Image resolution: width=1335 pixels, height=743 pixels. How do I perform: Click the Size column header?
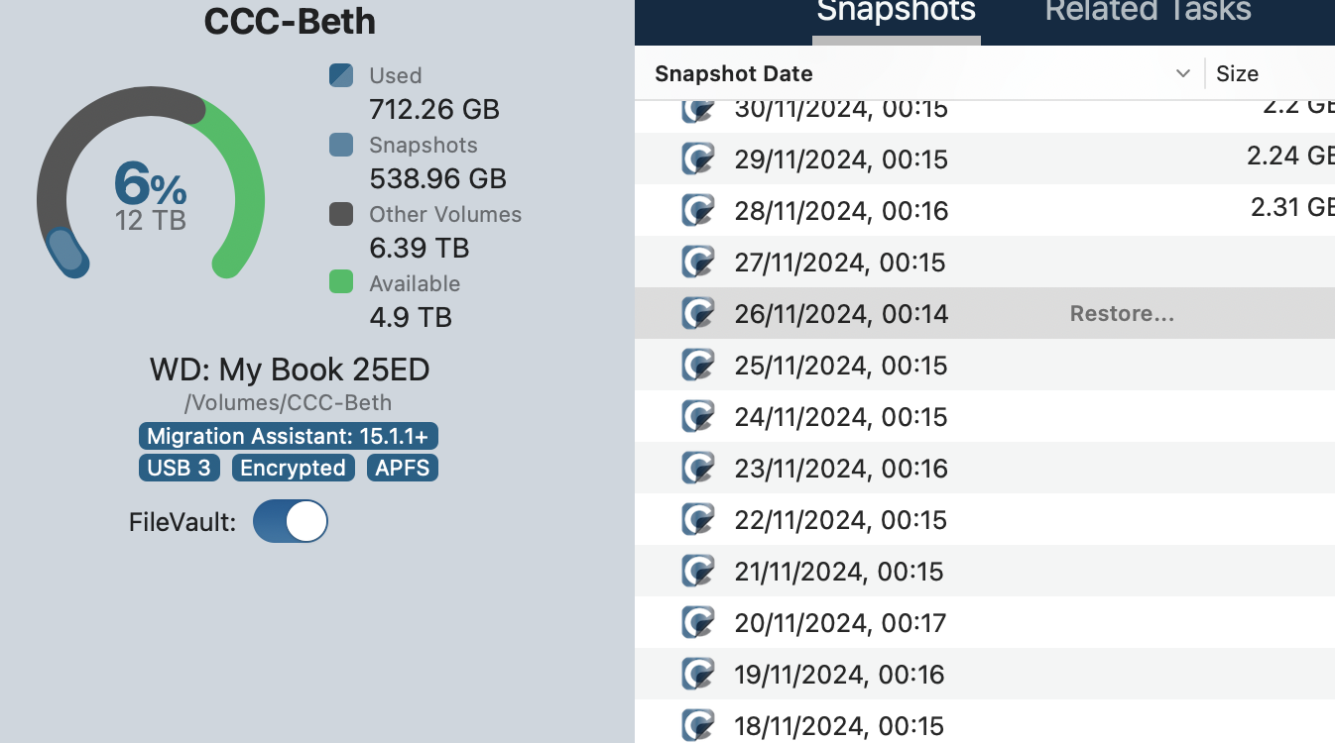[x=1237, y=74]
